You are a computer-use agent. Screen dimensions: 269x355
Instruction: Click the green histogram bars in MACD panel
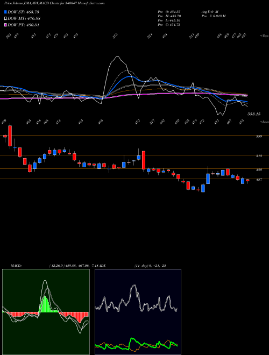pyautogui.click(x=47, y=304)
